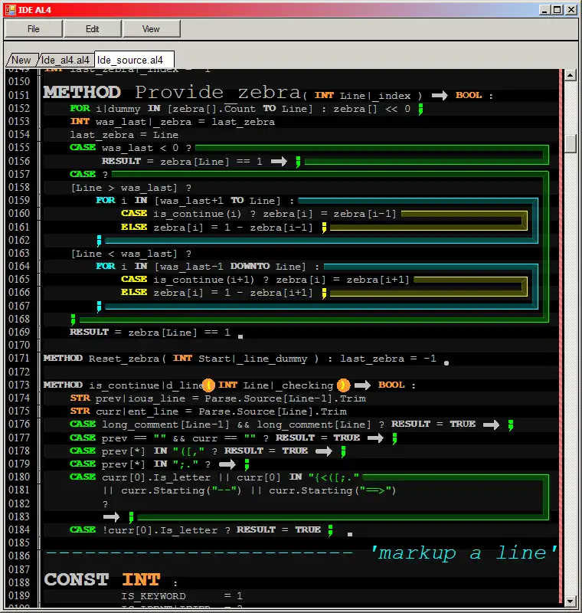Switch to the New tab
The width and height of the screenshot is (582, 613).
pyautogui.click(x=21, y=60)
